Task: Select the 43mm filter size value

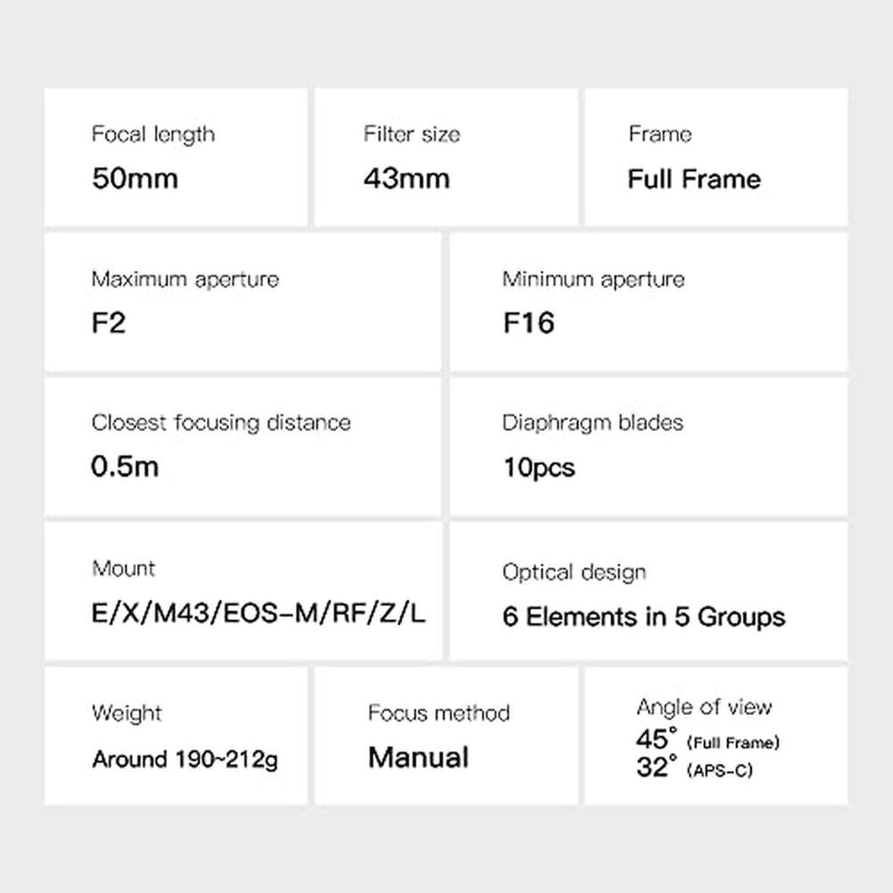Action: (x=406, y=178)
